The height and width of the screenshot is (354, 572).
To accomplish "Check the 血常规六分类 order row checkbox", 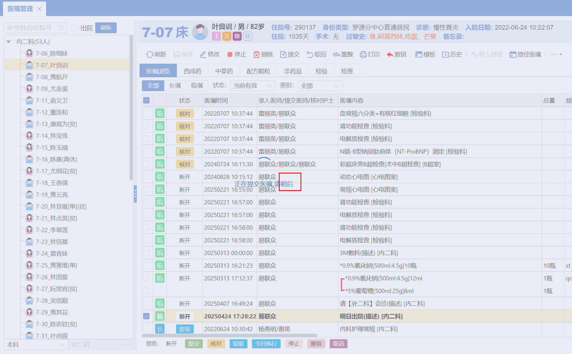I will point(146,113).
